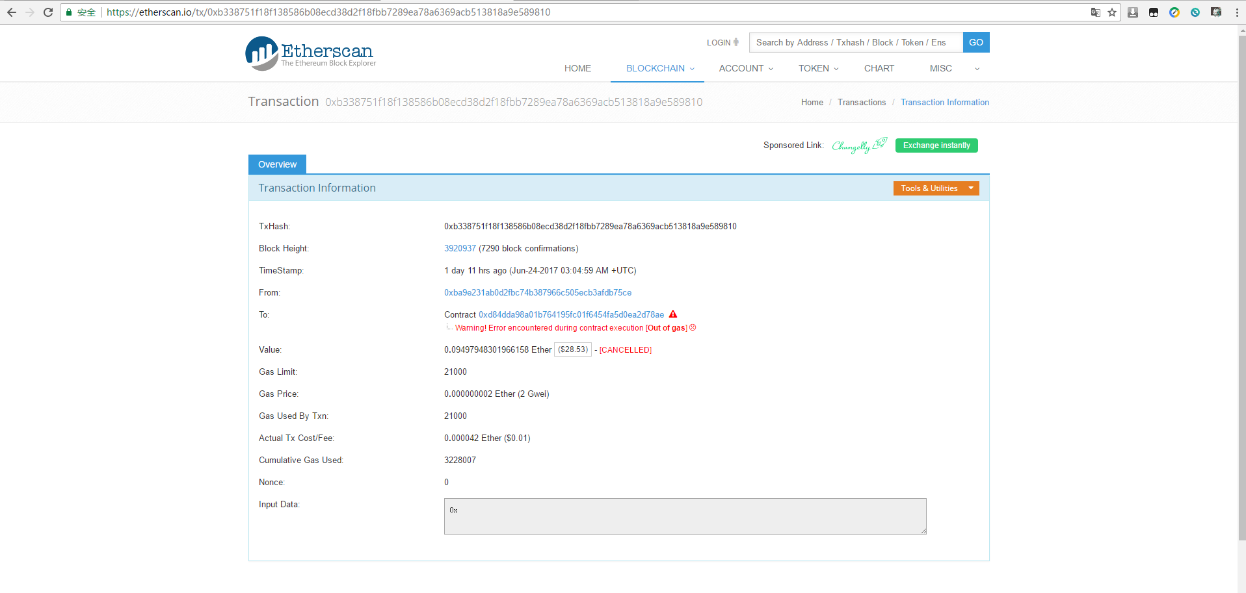Open the Tampermonkey extension icon
Viewport: 1246px width, 593px height.
1154,12
